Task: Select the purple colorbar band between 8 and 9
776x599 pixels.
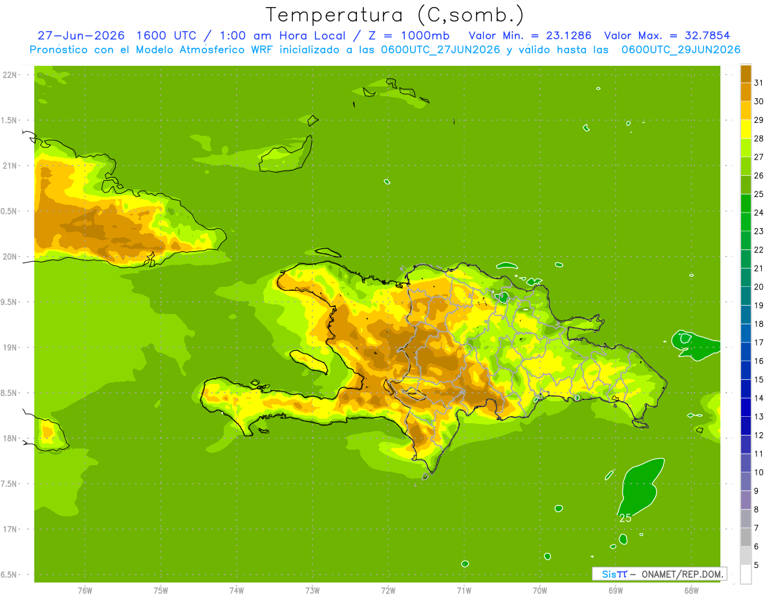Action: pyautogui.click(x=746, y=500)
